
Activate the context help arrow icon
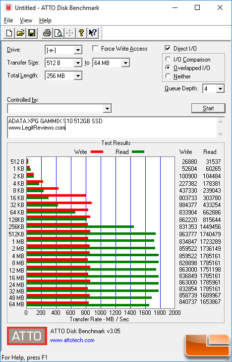(x=93, y=33)
